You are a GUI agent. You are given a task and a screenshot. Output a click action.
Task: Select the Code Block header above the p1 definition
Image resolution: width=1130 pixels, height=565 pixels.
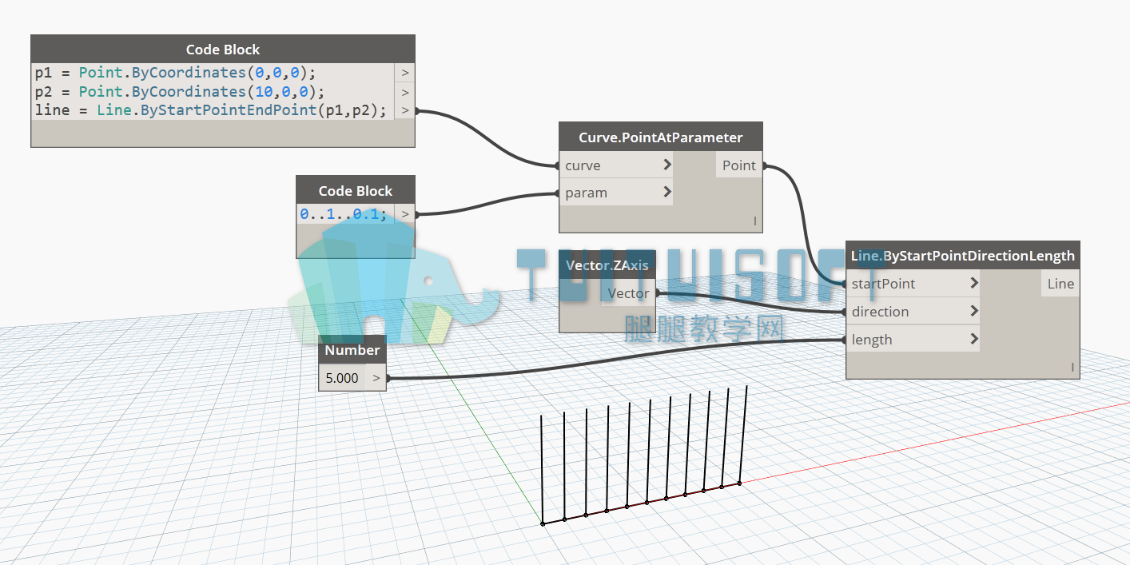(x=223, y=50)
